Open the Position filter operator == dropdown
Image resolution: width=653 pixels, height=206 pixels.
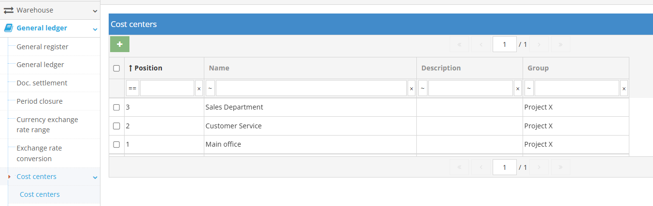click(x=132, y=89)
